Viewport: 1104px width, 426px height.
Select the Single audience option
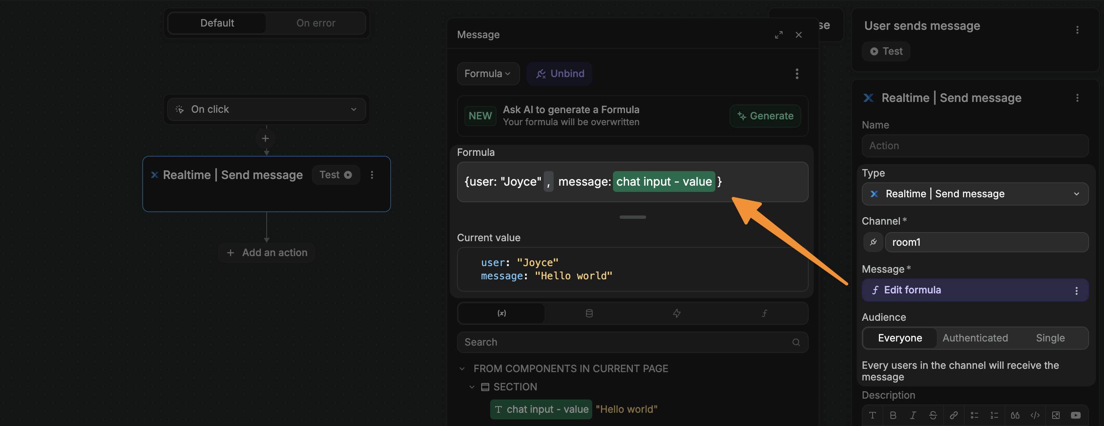coord(1050,338)
